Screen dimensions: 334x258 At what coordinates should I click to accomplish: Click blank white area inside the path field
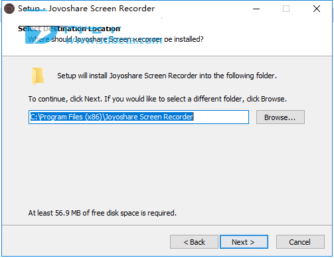tap(221, 117)
